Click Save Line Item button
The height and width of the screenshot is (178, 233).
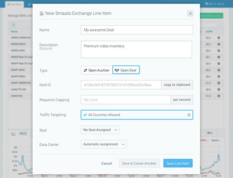[178, 163]
